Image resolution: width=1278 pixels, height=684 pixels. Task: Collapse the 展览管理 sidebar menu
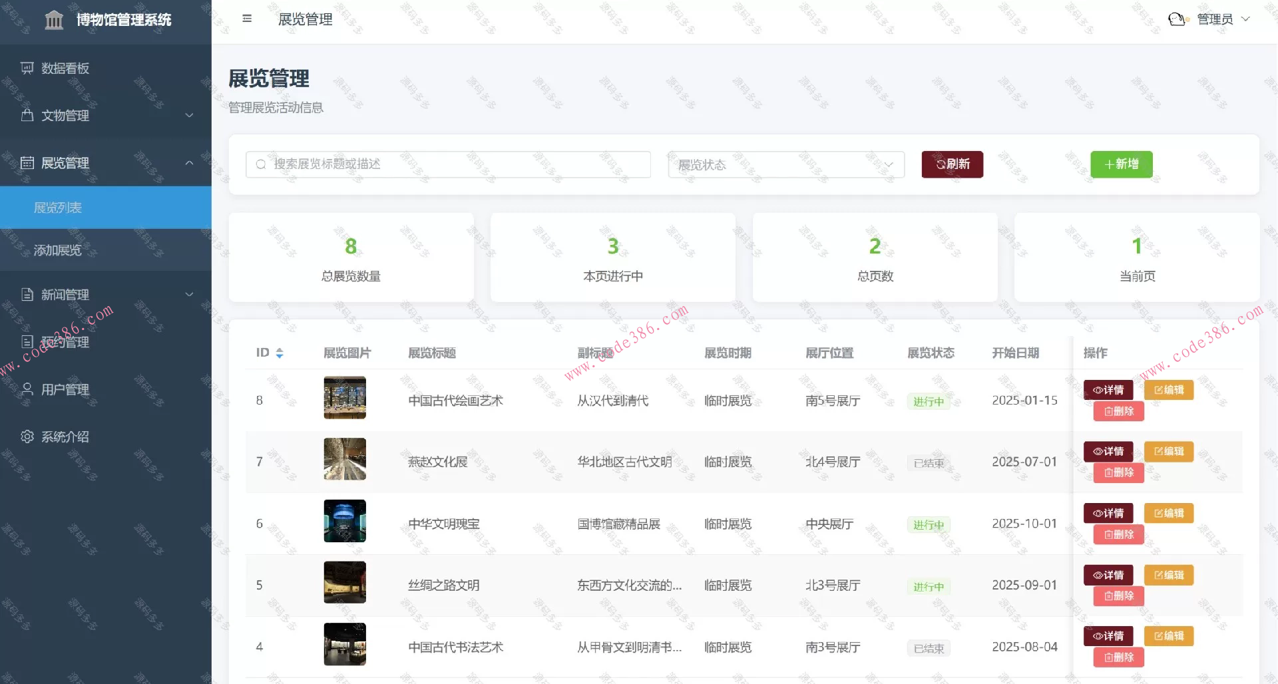click(189, 163)
